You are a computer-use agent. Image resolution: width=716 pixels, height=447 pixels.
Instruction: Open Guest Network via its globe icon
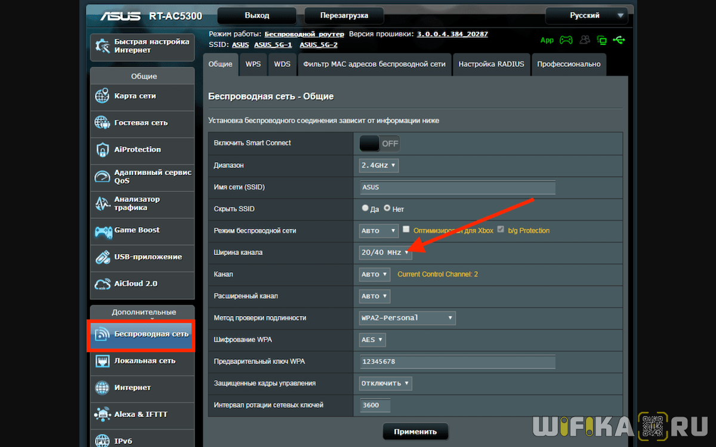pos(102,123)
